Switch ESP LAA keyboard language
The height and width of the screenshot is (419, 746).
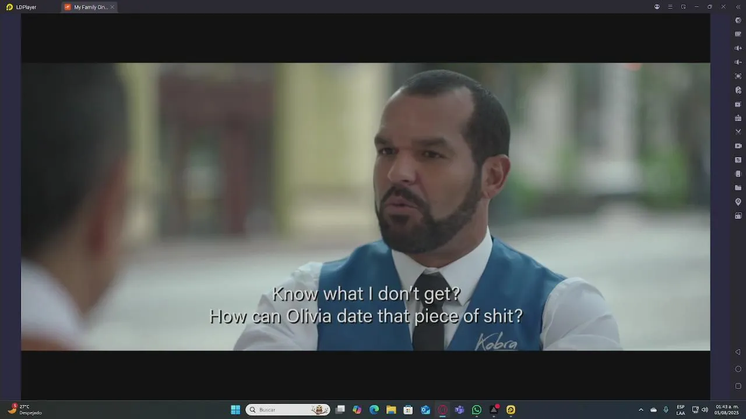pos(681,410)
